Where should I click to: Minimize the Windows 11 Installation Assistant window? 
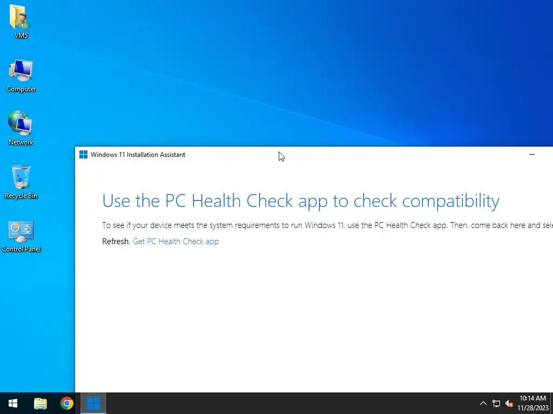coord(532,155)
